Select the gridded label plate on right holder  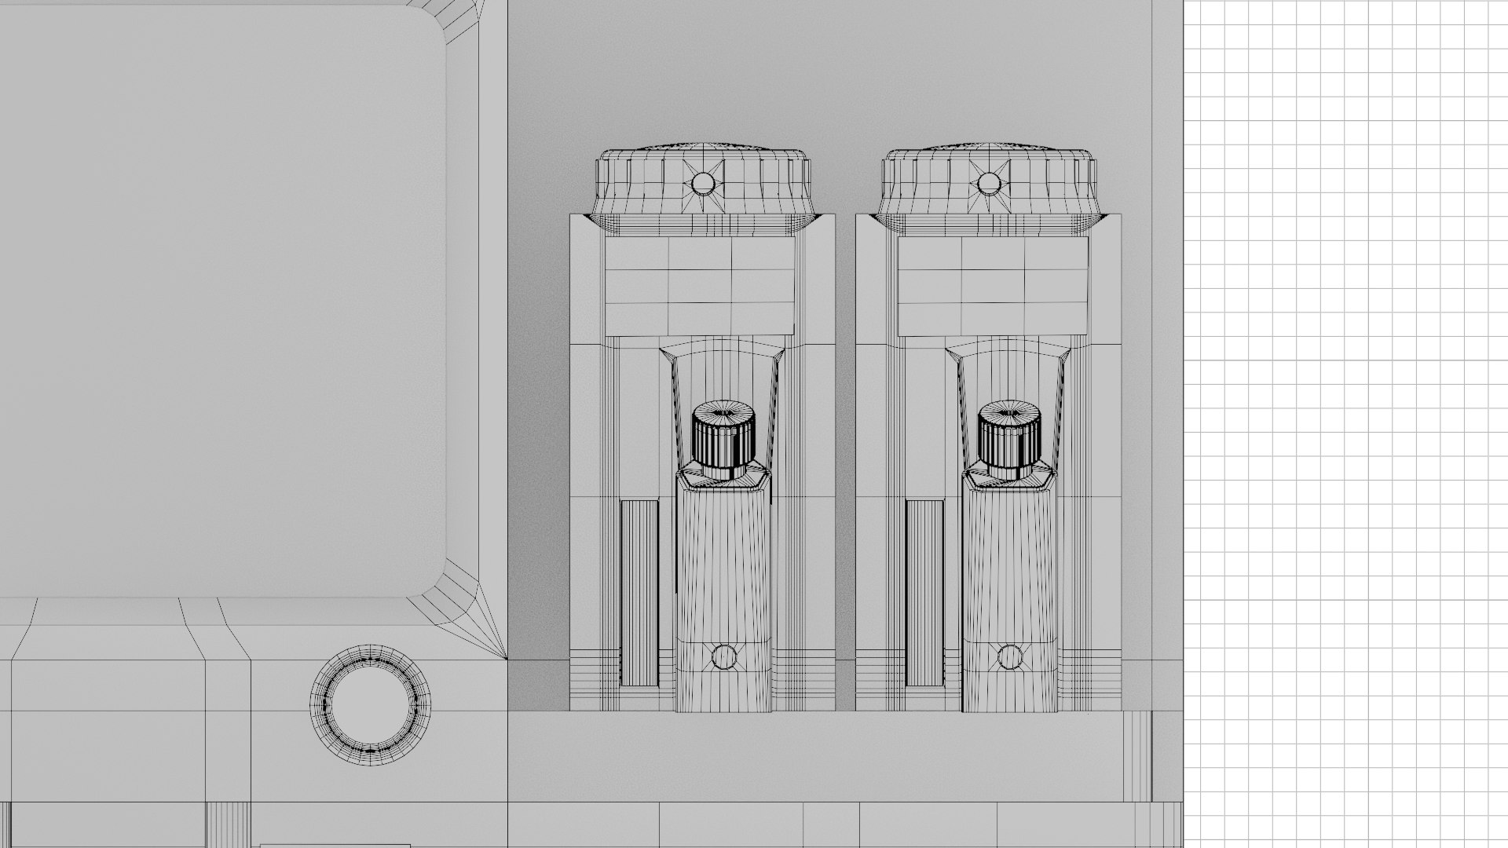[x=992, y=286]
